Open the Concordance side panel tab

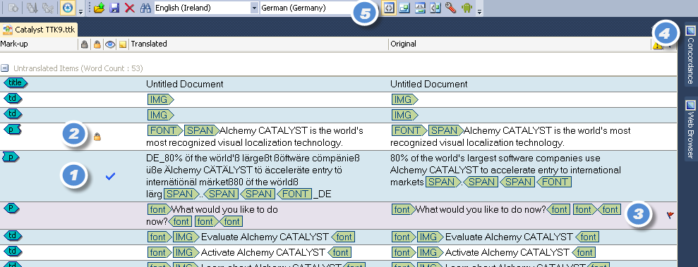coord(690,56)
